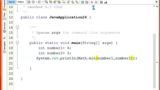
Task: Click the highlighted opening parenthesis after min
Action: coord(97,58)
